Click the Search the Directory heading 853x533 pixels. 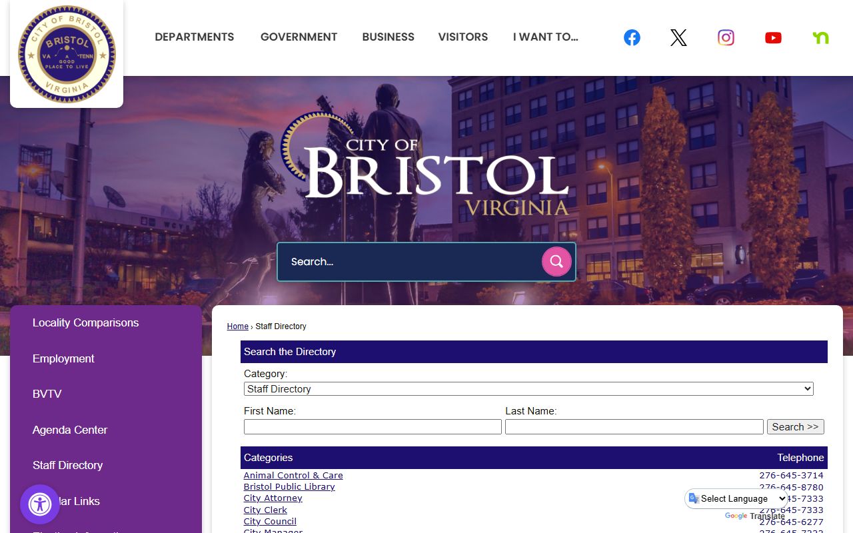point(290,352)
